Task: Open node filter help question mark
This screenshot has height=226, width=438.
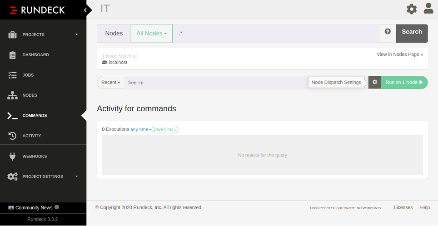Action: pos(388,31)
